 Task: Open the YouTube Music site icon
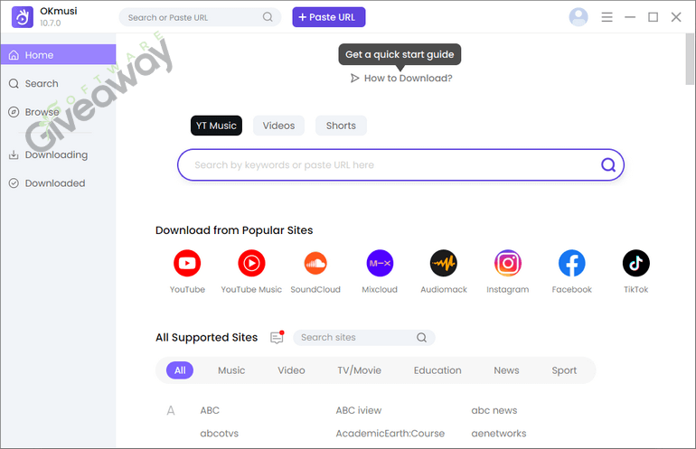pyautogui.click(x=251, y=264)
